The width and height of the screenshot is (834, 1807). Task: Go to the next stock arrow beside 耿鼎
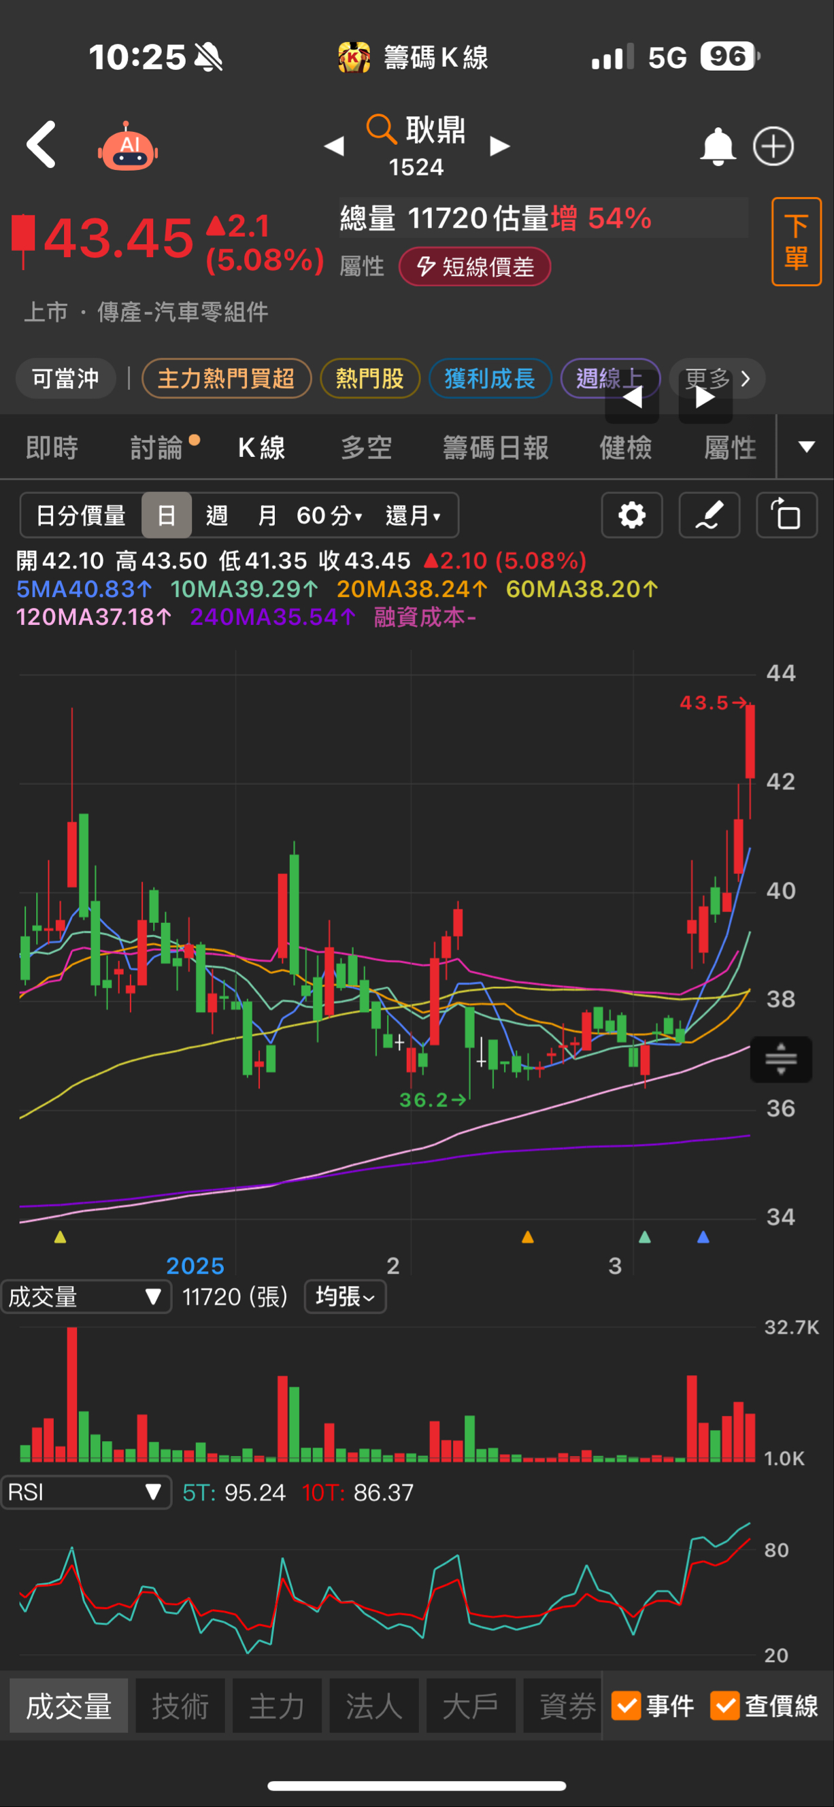499,146
